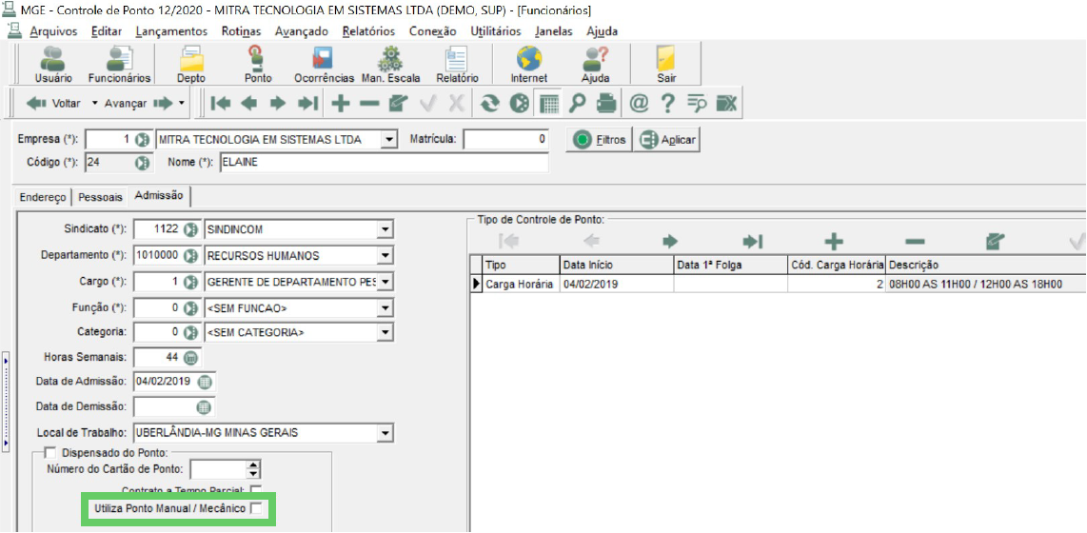The height and width of the screenshot is (533, 1087).
Task: Click the refresh arrows icon
Action: click(491, 104)
